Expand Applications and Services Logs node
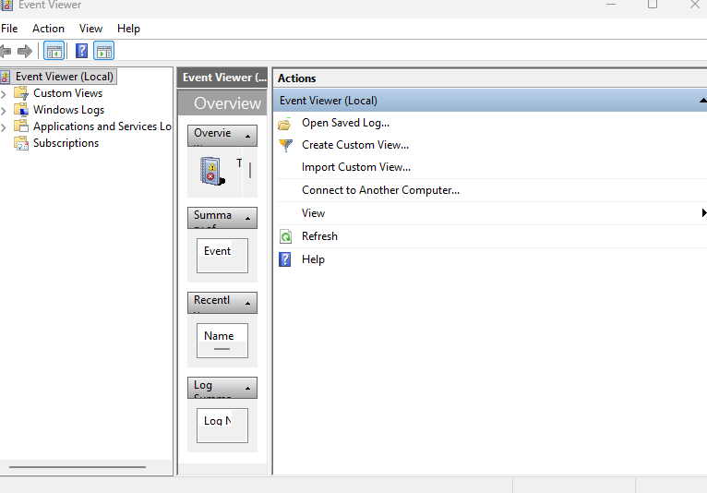Image resolution: width=707 pixels, height=493 pixels. (4, 127)
